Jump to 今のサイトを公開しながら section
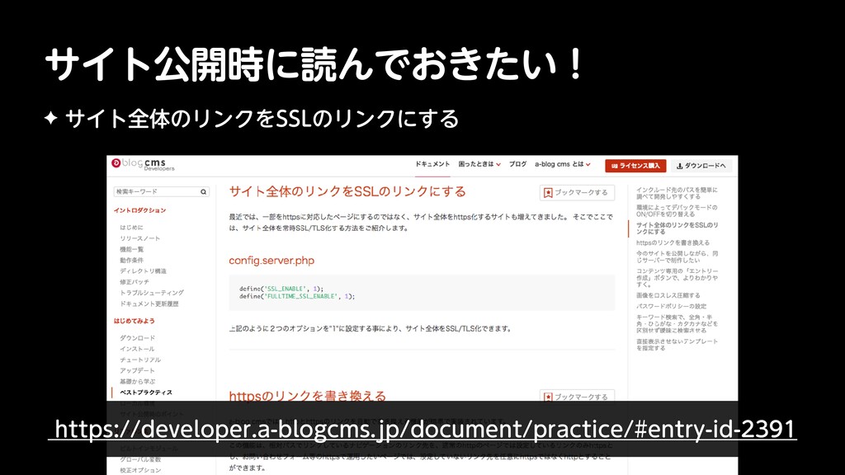 pos(677,257)
